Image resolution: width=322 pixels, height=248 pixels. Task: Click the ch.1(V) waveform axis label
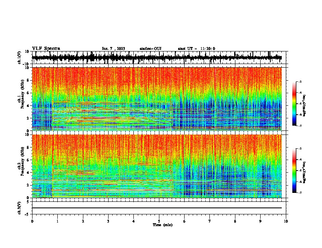(20, 58)
